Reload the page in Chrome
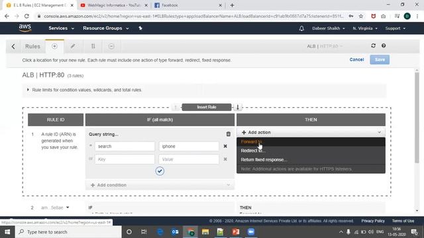 26,16
